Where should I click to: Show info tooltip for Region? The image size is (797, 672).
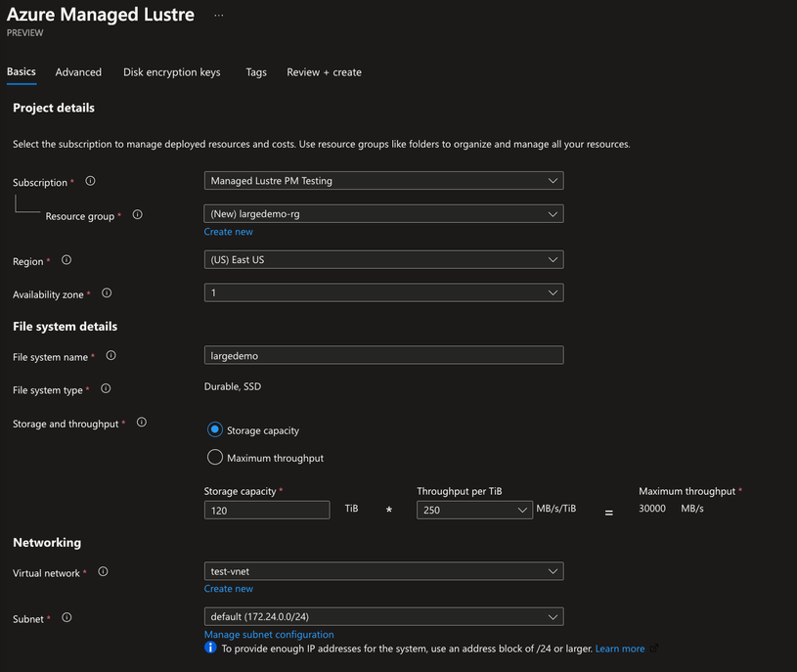point(66,260)
